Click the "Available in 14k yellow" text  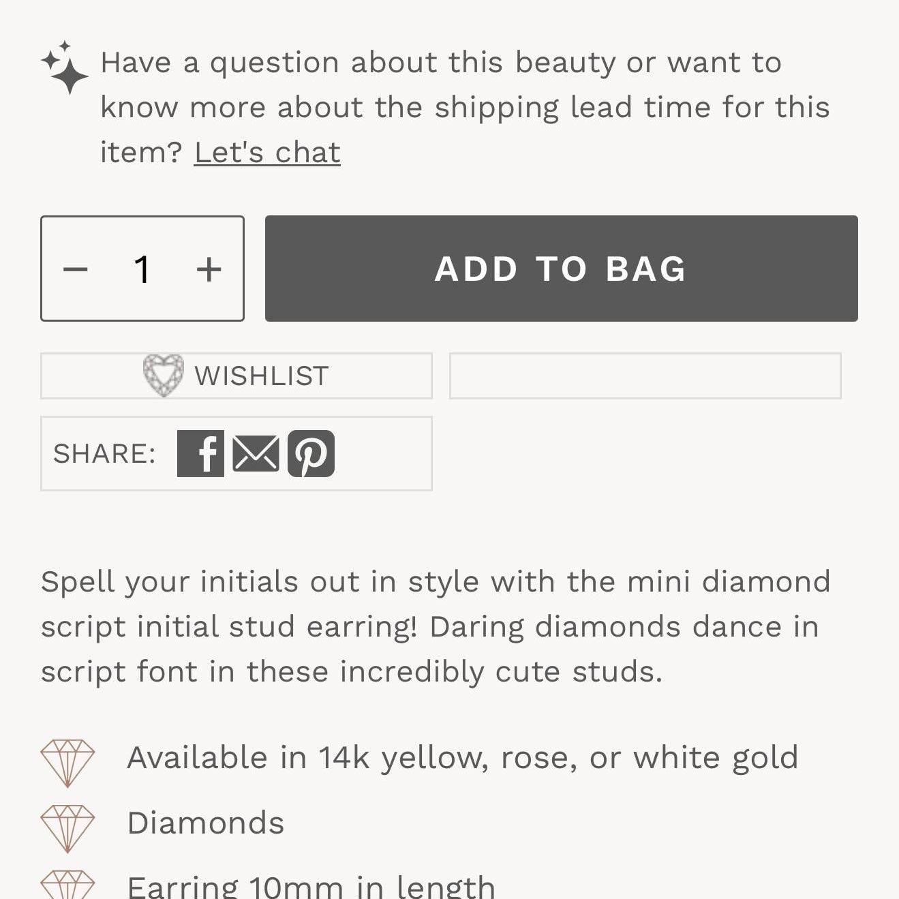click(462, 758)
